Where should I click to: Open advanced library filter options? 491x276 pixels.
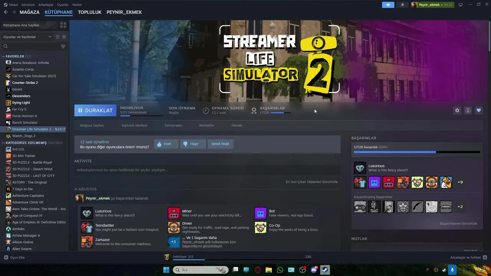click(63, 46)
